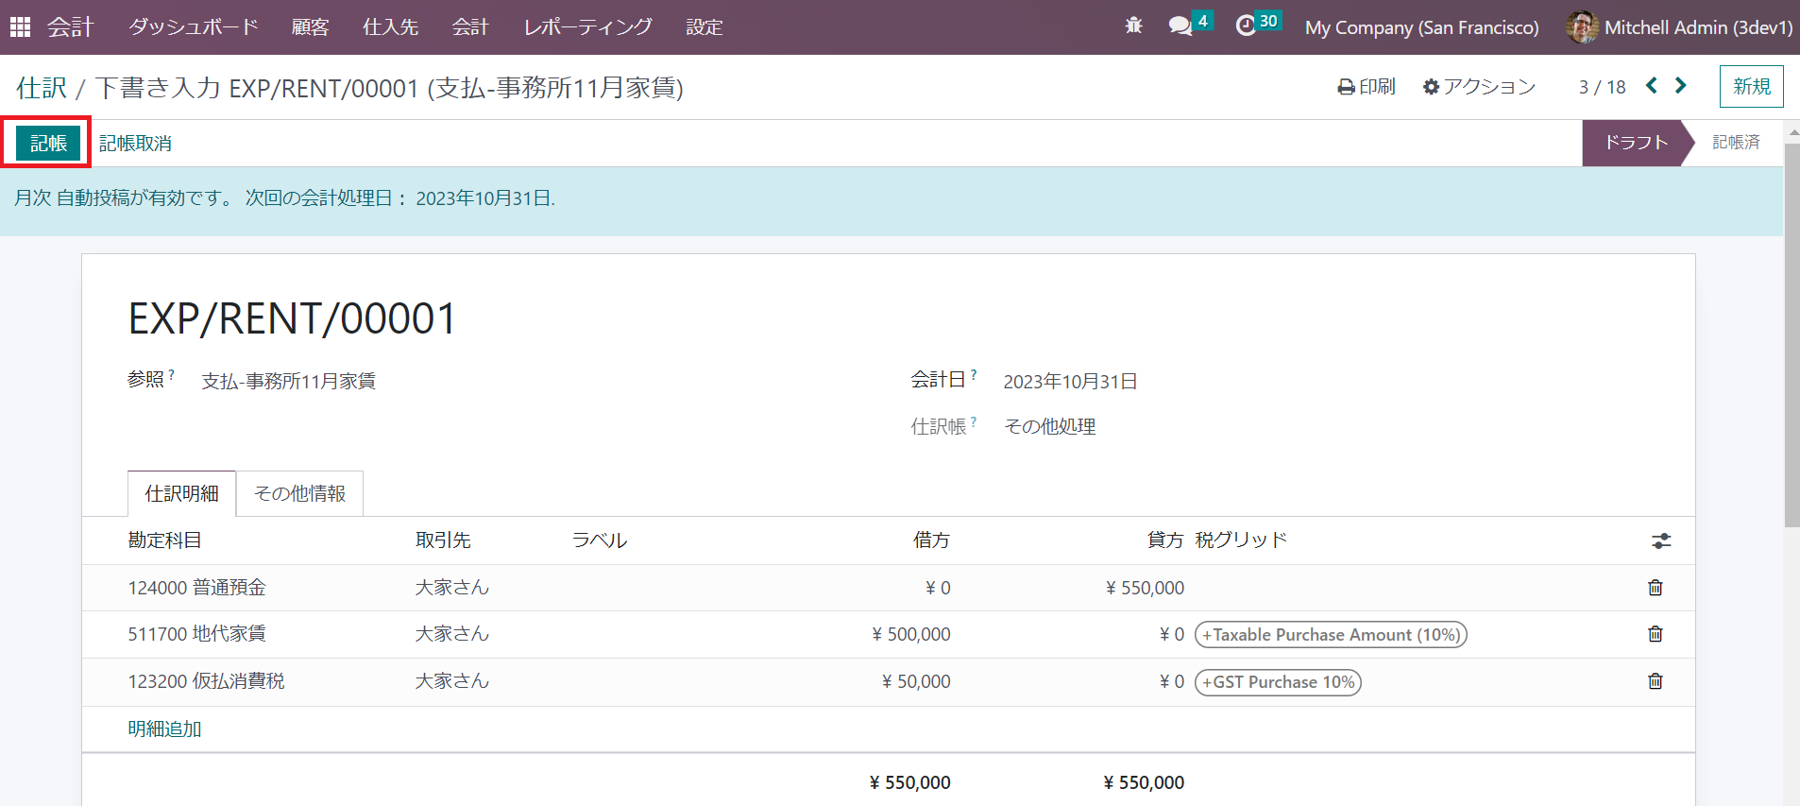The image size is (1800, 806).
Task: Click the 明細追加 link
Action: (x=164, y=729)
